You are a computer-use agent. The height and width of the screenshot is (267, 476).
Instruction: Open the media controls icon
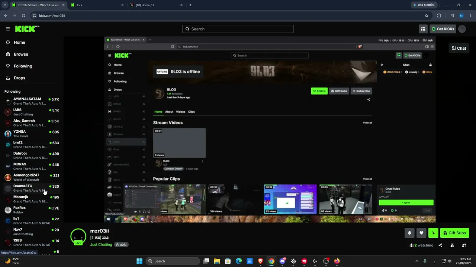point(452,16)
